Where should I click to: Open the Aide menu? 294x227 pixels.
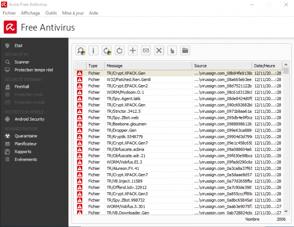click(94, 13)
